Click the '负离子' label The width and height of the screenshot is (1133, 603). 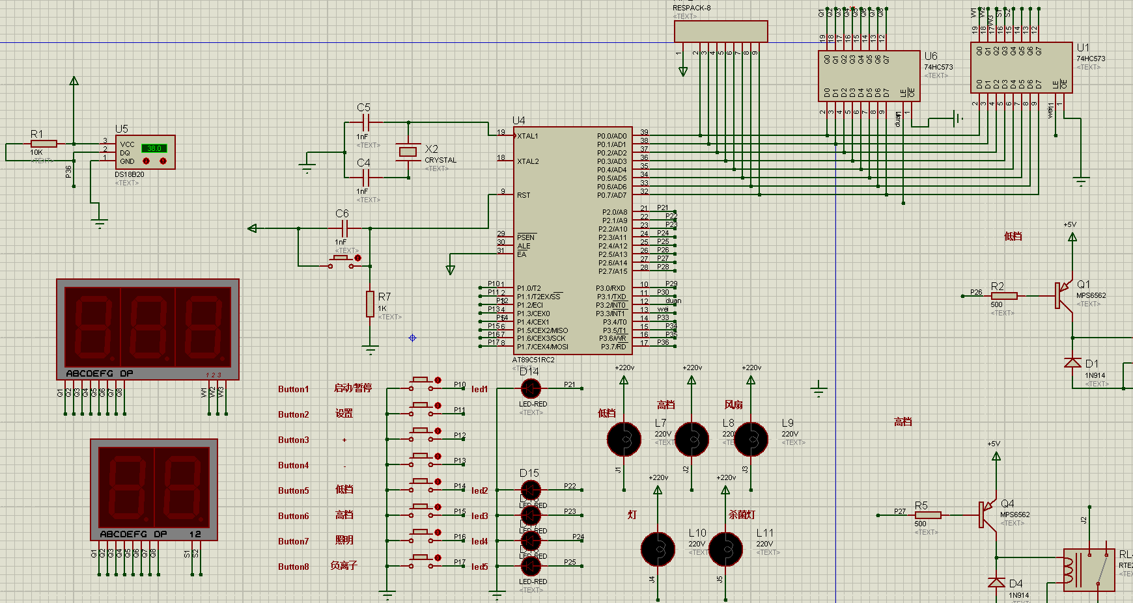click(344, 565)
